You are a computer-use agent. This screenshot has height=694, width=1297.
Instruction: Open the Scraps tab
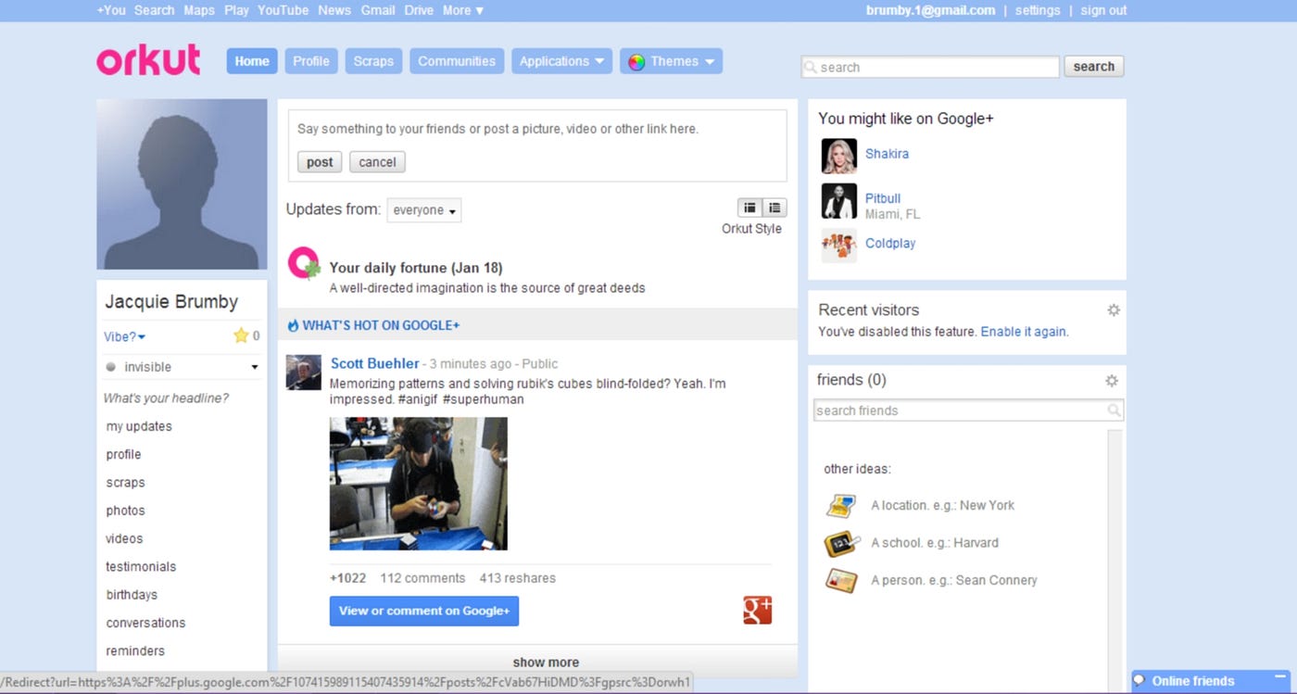point(373,61)
